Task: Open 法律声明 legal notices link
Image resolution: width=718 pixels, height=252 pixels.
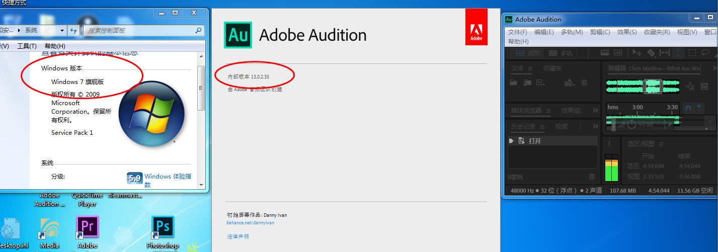Action: [237, 236]
